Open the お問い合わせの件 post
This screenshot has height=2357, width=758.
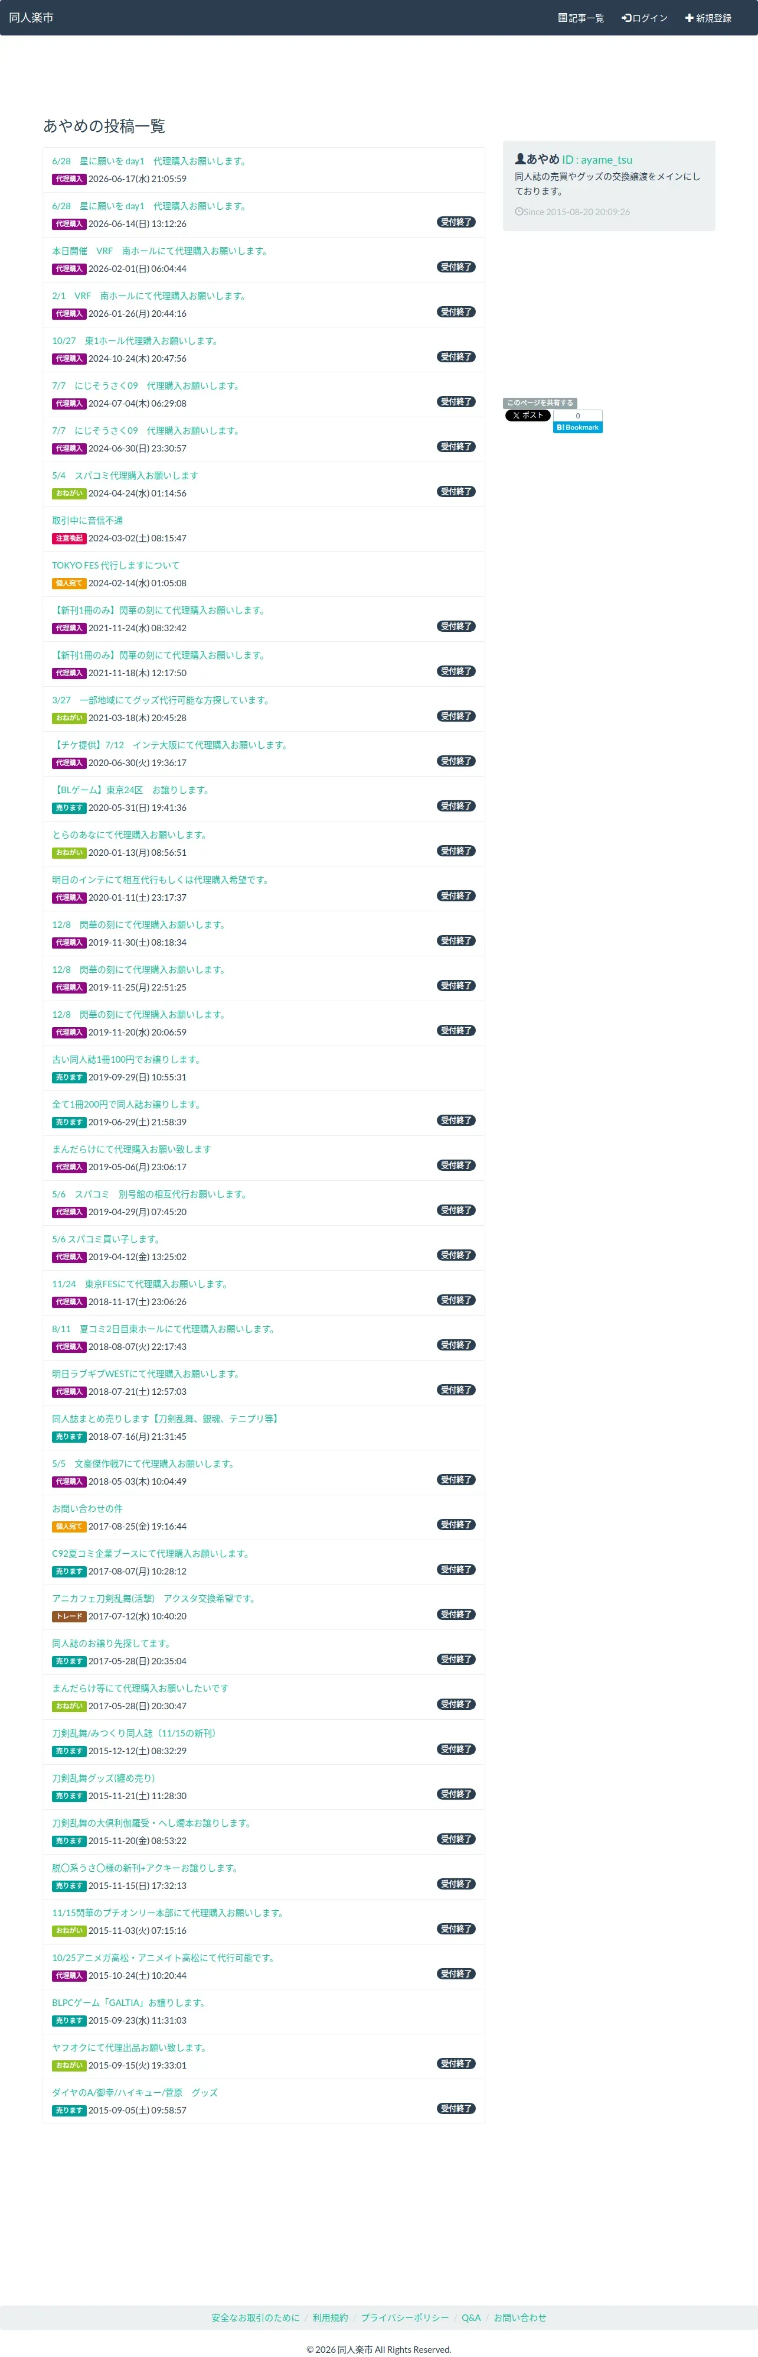tap(87, 1509)
